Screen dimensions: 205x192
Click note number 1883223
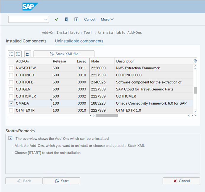[98, 103]
